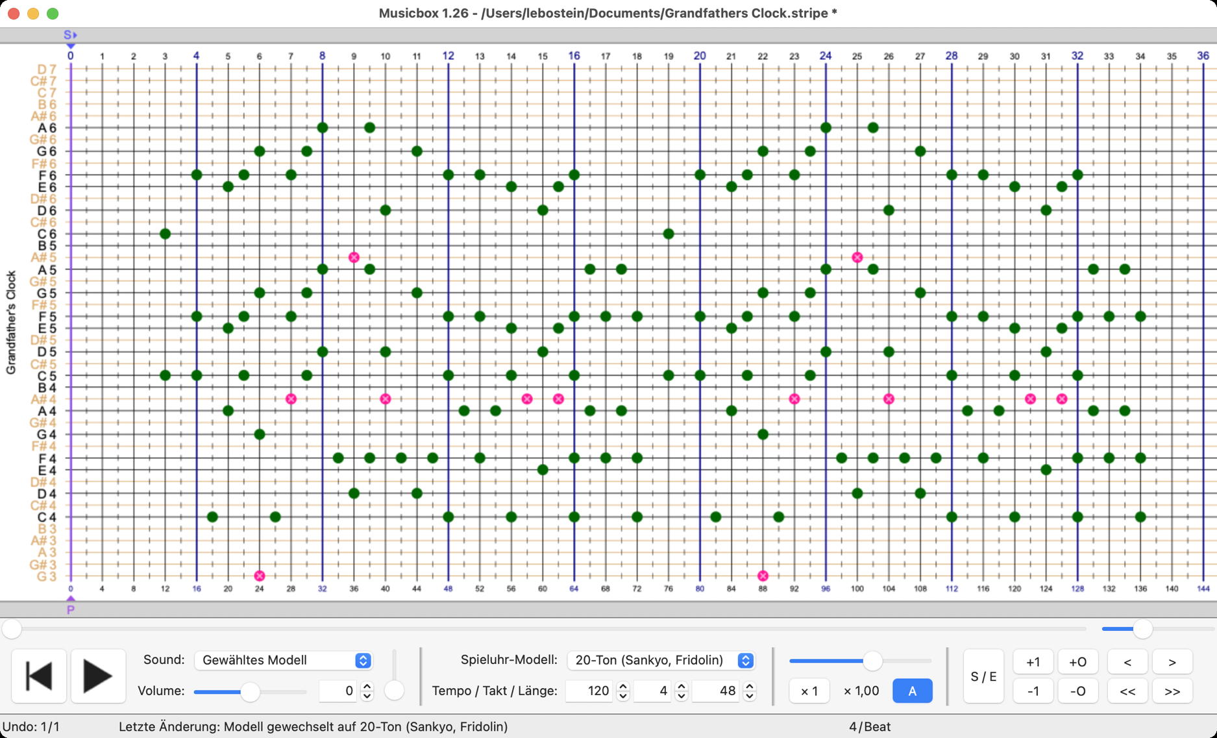The width and height of the screenshot is (1217, 738).
Task: Click the pink invalid note on G3
Action: (x=260, y=576)
